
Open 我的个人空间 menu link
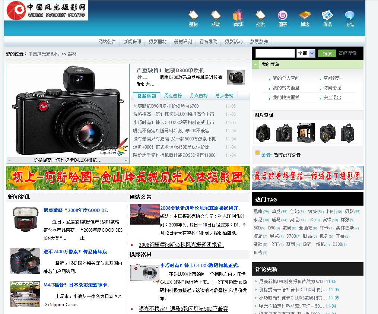click(286, 78)
